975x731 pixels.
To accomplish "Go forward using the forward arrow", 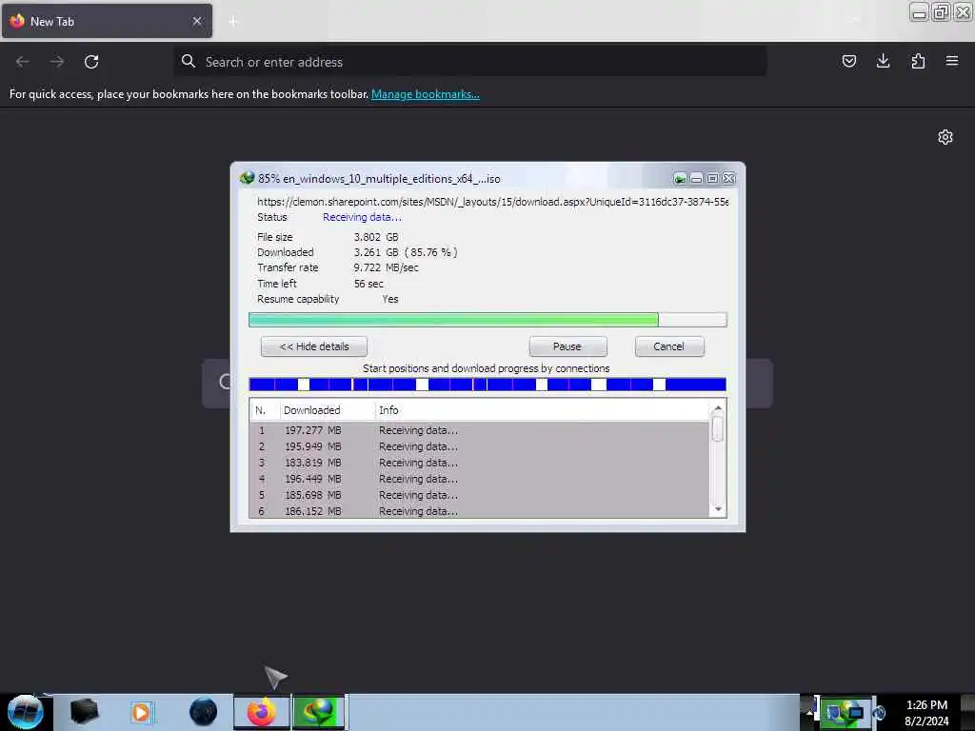I will click(57, 62).
